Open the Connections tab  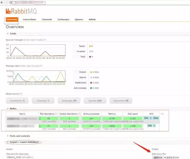point(29,19)
